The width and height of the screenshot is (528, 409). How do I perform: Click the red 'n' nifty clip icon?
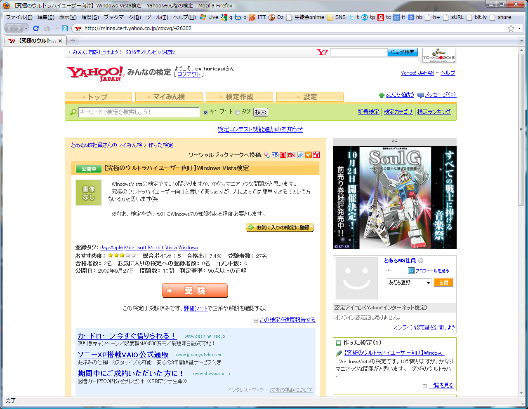pyautogui.click(x=283, y=155)
